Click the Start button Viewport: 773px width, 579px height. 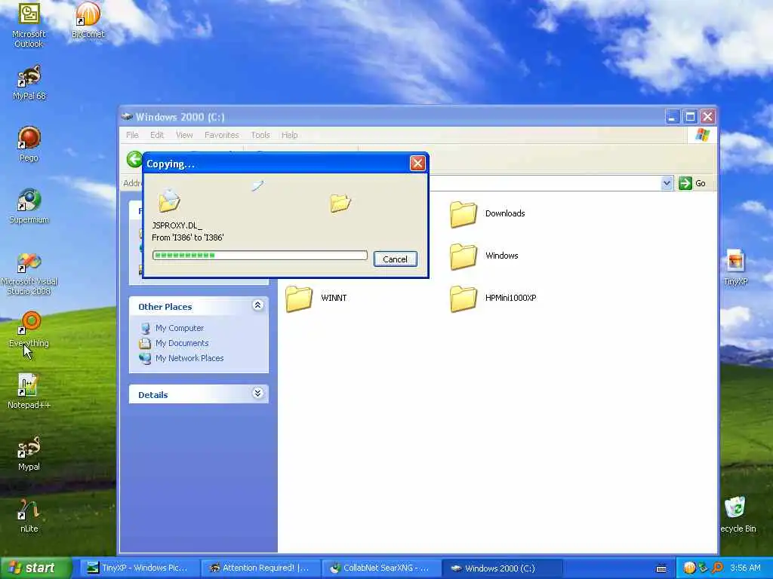[x=35, y=568]
